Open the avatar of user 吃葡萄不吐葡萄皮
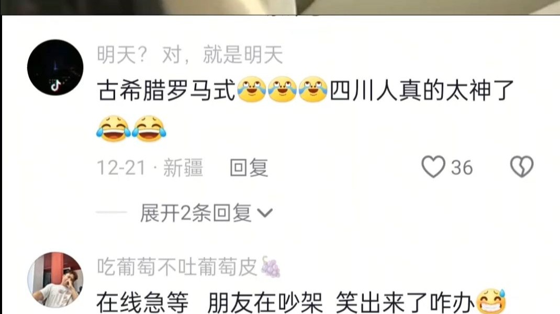This screenshot has width=560, height=314. [x=55, y=280]
